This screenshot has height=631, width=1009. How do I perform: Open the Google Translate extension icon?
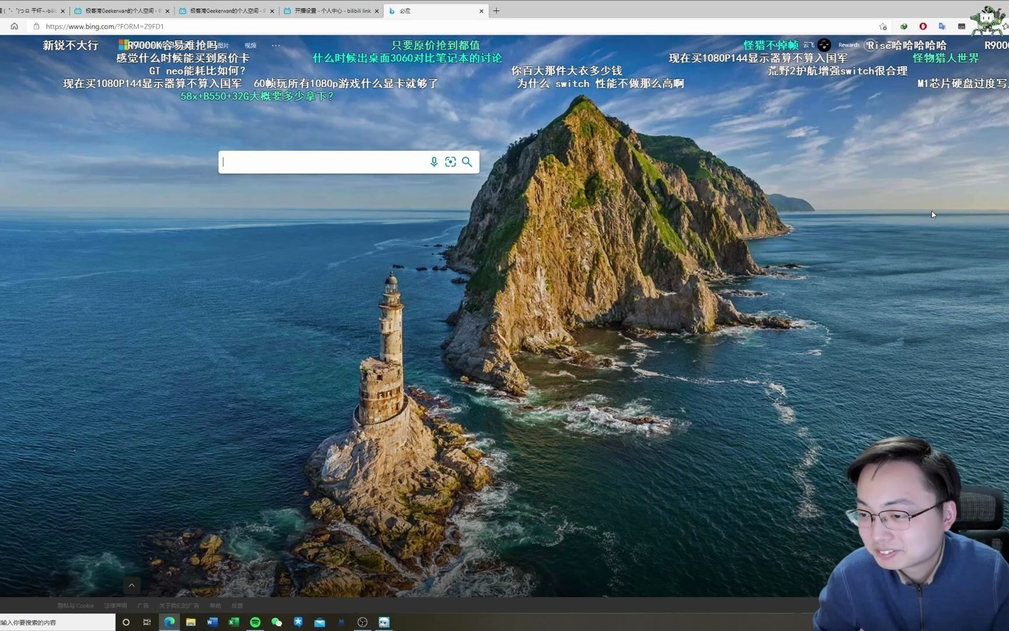(x=942, y=26)
